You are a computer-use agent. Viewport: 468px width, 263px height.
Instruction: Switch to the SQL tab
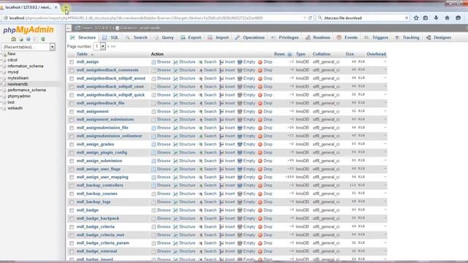coord(110,37)
